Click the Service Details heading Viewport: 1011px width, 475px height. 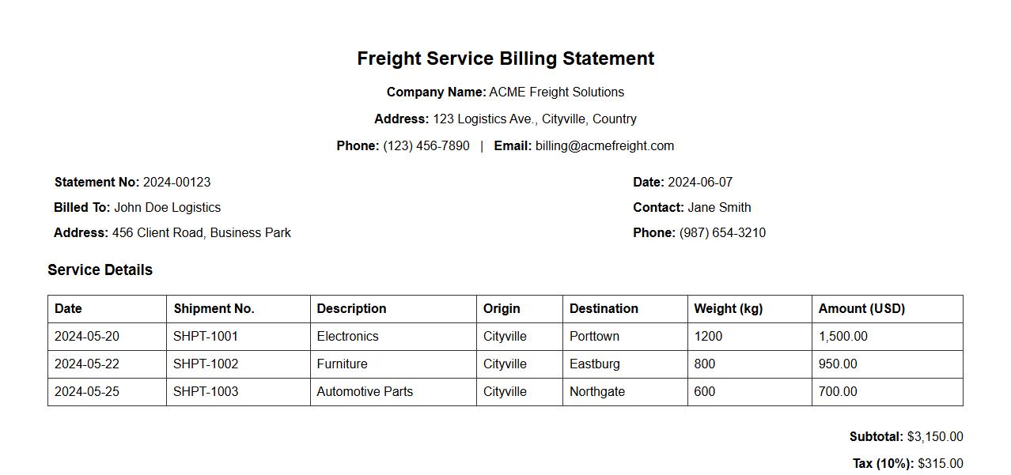[x=100, y=270]
